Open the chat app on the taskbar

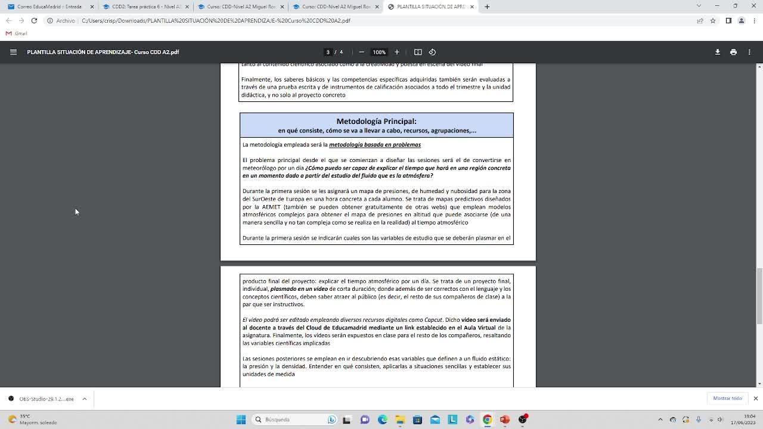point(365,419)
